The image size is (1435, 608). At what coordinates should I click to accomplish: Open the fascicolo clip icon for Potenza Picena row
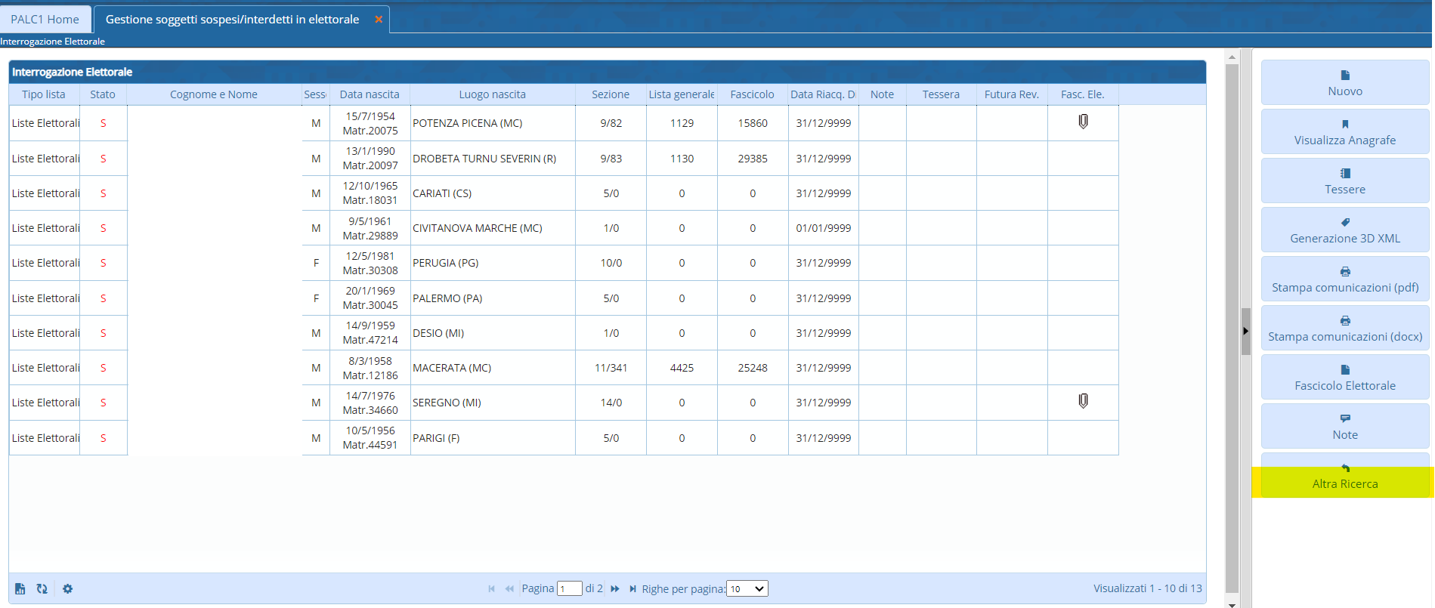[1083, 122]
